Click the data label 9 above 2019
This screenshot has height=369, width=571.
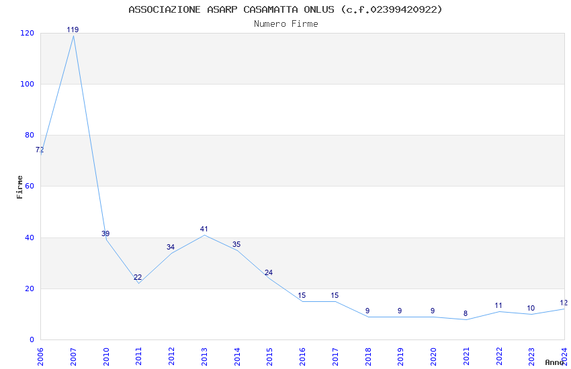pos(400,311)
